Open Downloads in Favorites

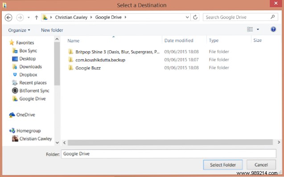tap(30, 67)
